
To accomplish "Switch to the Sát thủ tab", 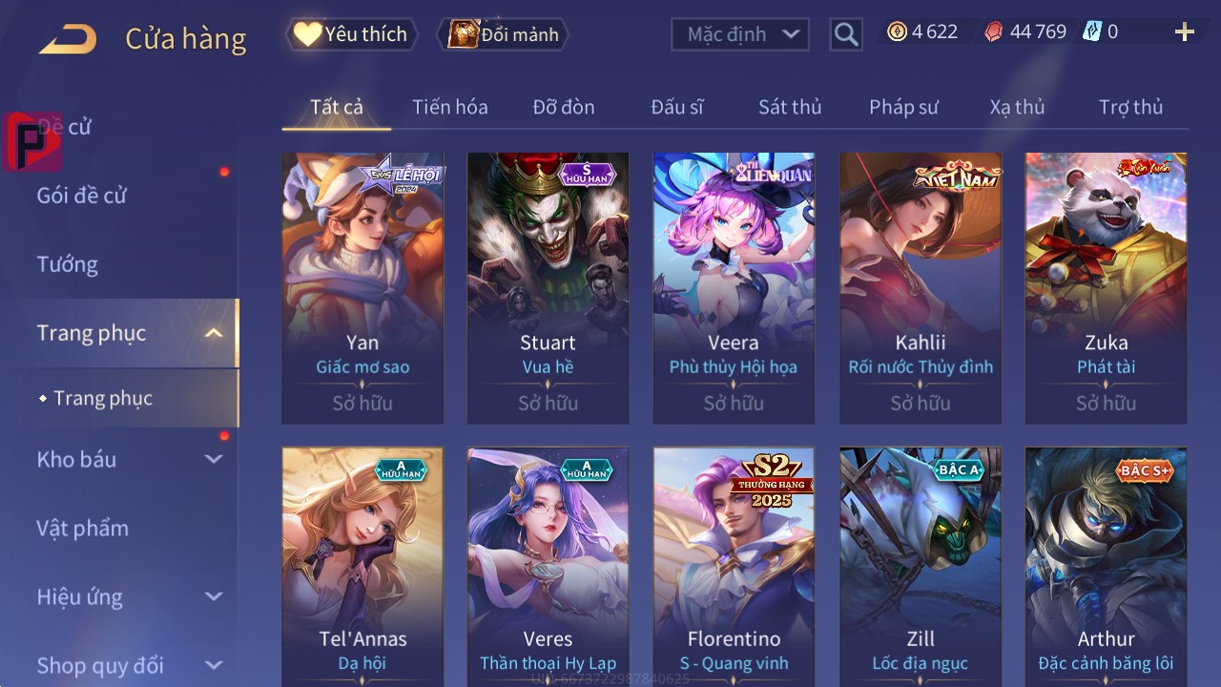I will click(790, 107).
